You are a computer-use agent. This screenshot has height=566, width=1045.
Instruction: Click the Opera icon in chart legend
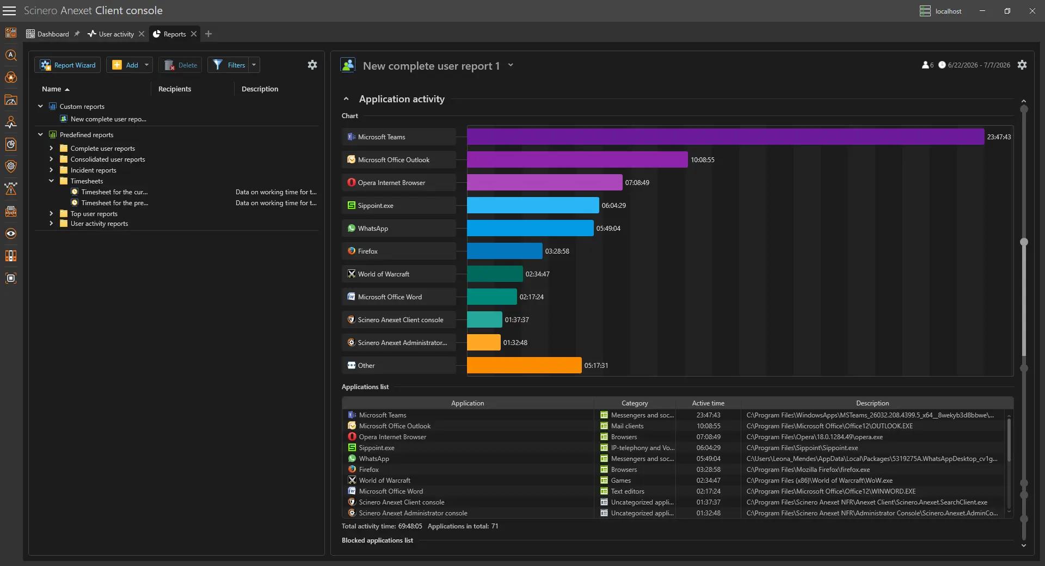(x=352, y=183)
